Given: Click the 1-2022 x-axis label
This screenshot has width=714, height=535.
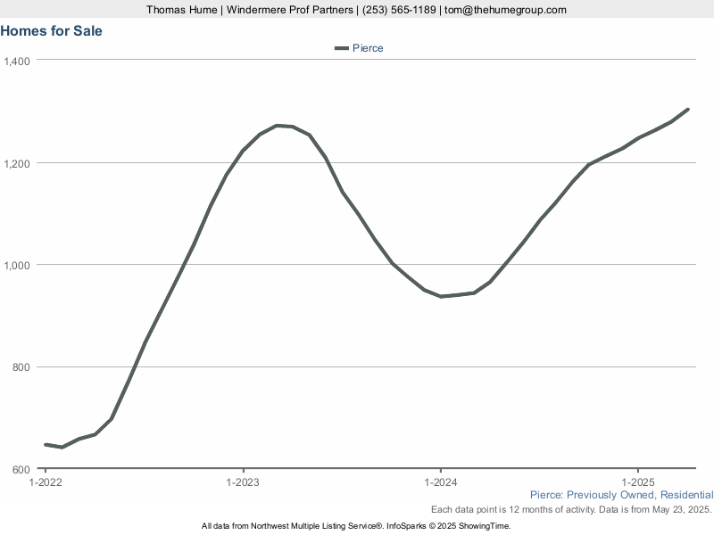Looking at the screenshot, I should point(46,482).
